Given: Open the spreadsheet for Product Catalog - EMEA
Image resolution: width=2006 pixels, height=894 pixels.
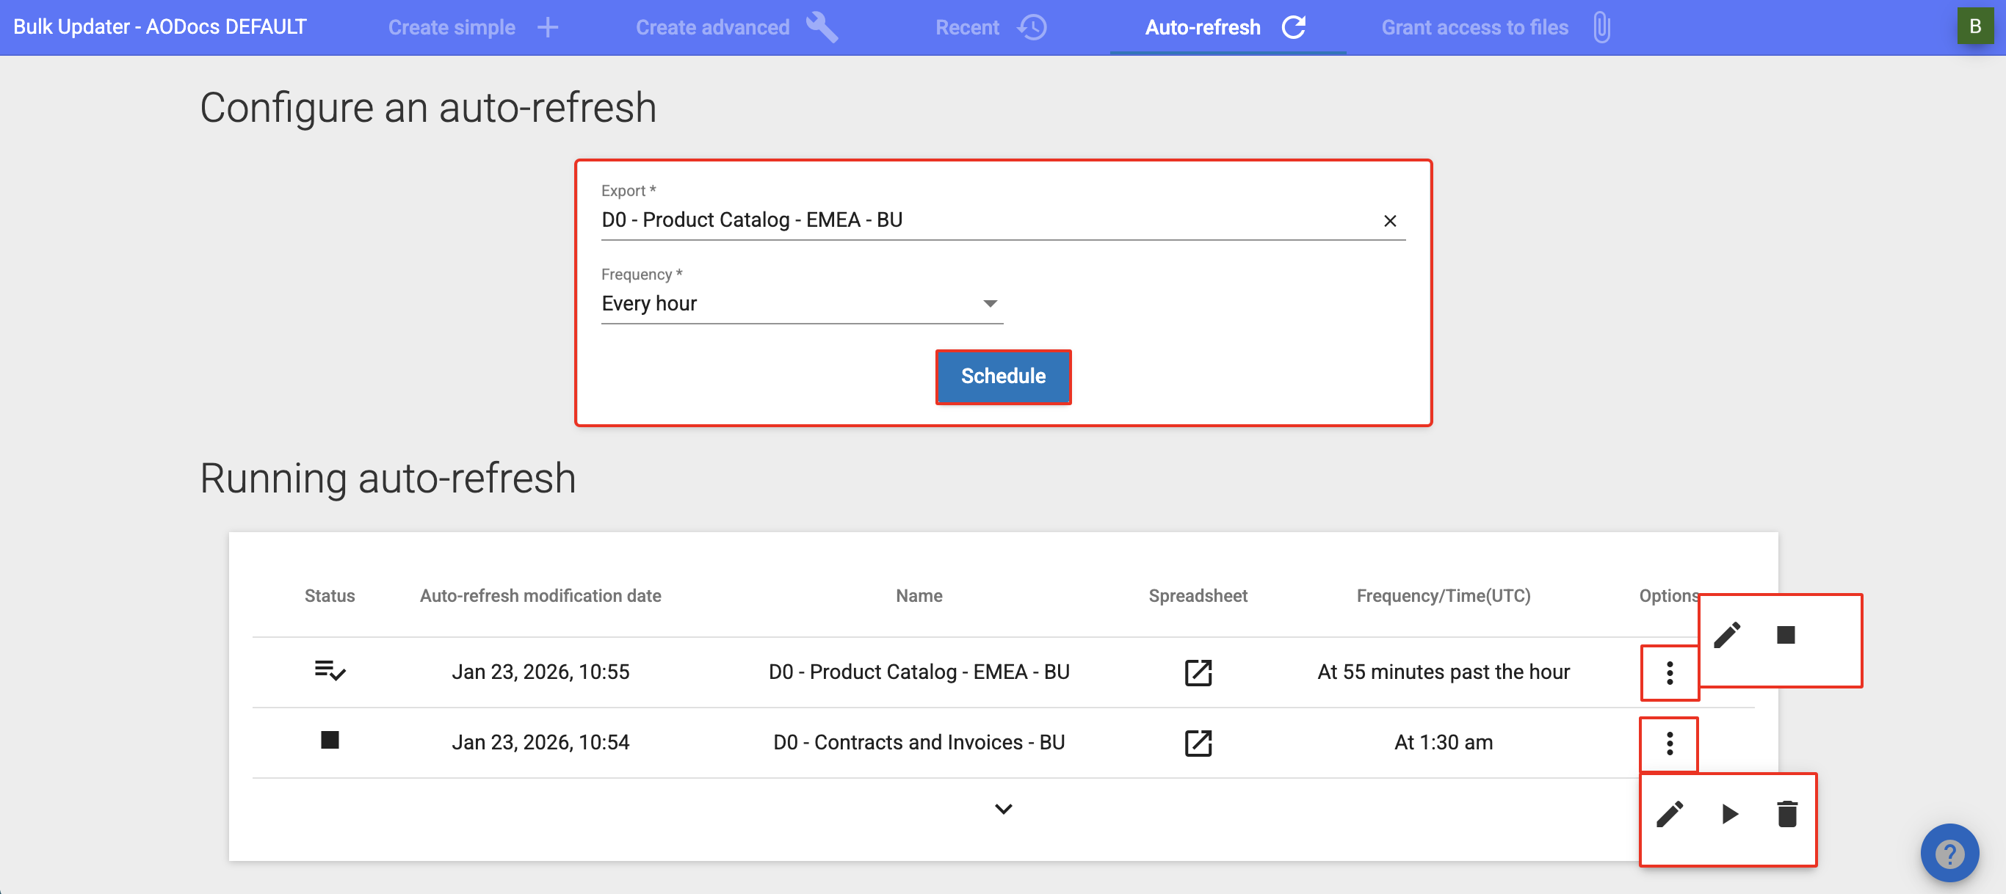Looking at the screenshot, I should pos(1198,672).
